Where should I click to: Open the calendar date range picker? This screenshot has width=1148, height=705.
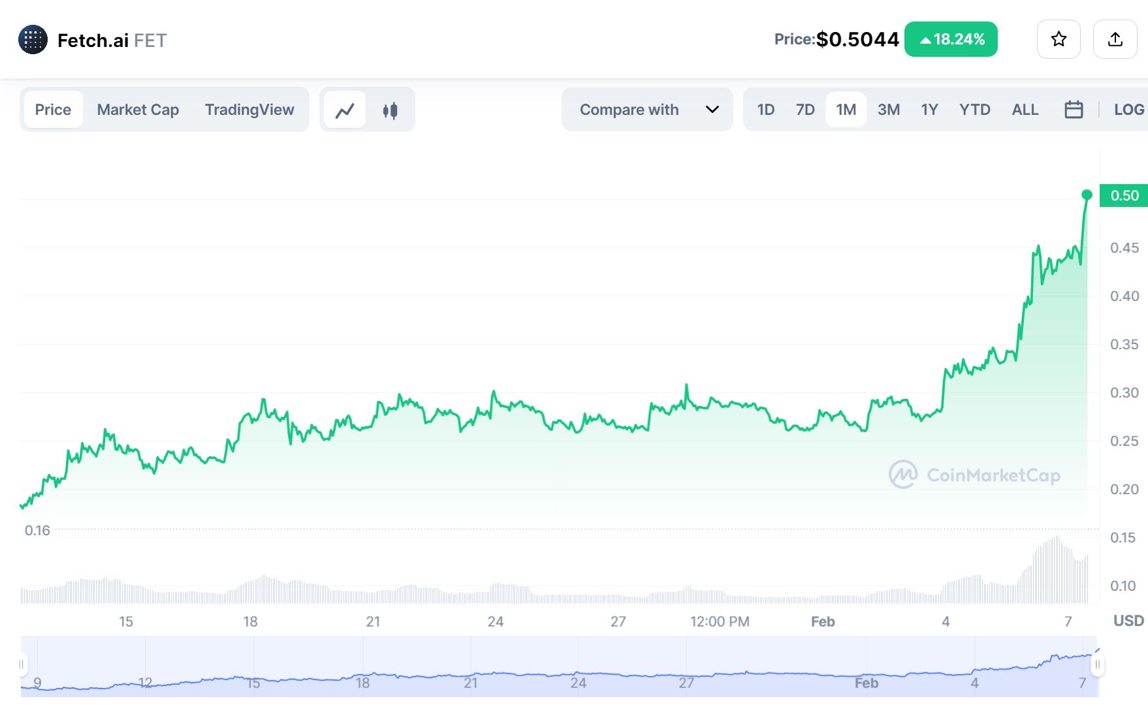pyautogui.click(x=1074, y=110)
